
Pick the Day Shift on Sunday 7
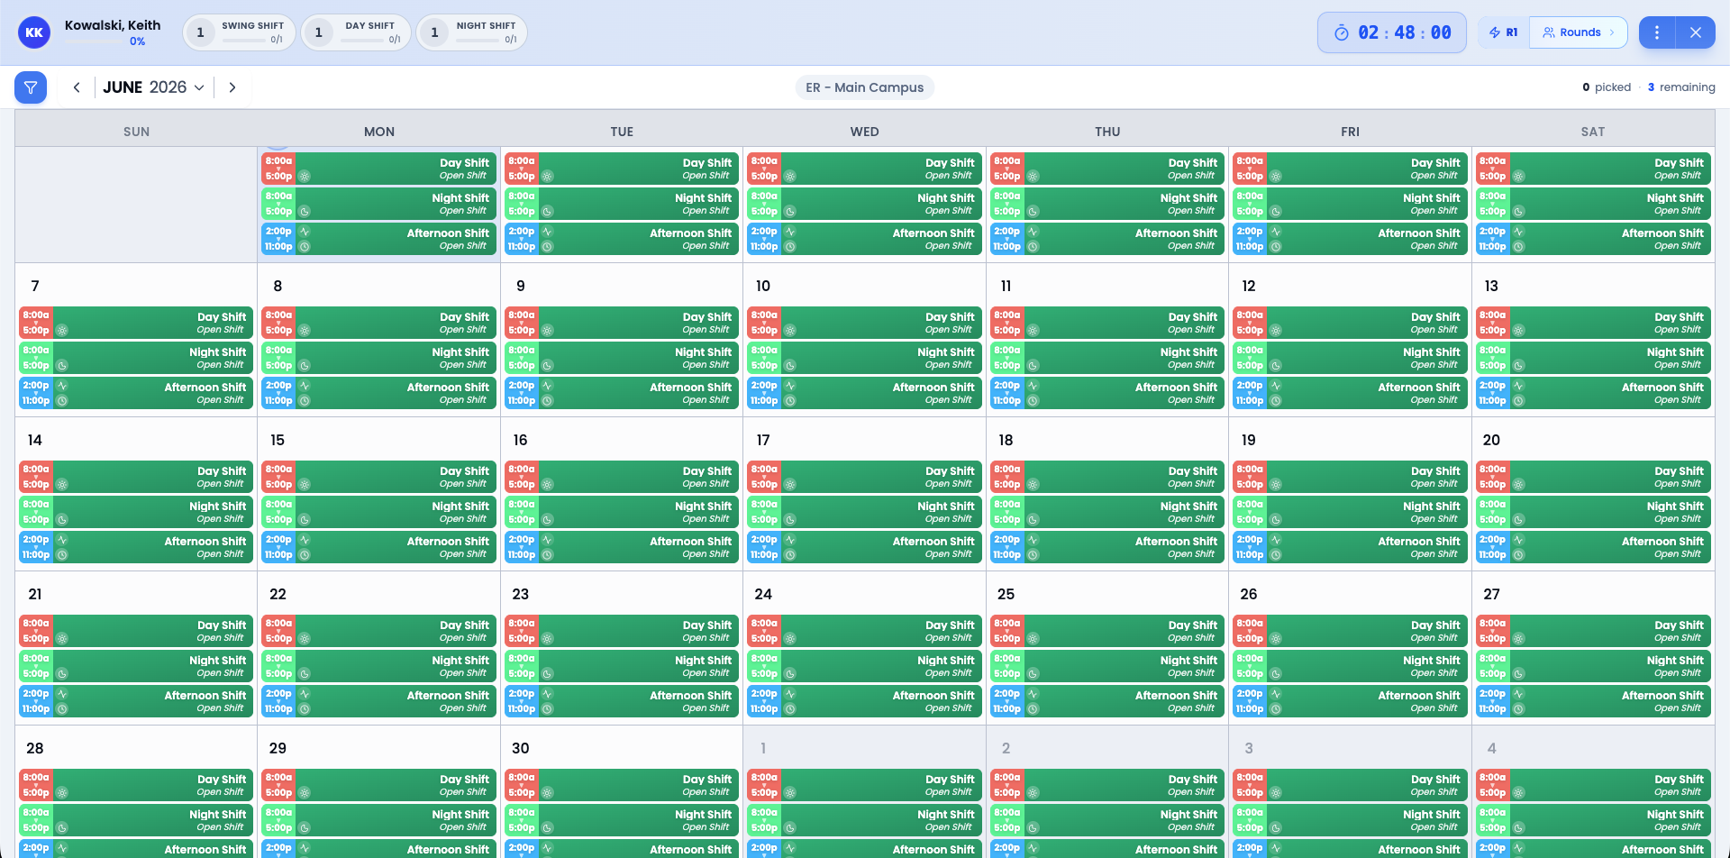(x=136, y=323)
